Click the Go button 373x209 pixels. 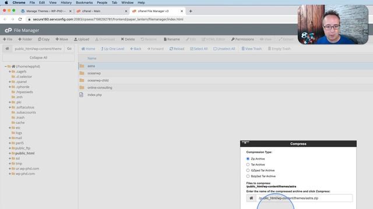pos(69,49)
